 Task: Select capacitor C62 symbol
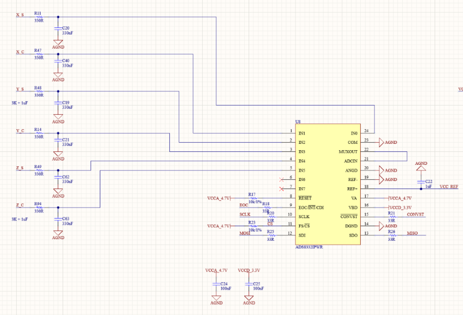tap(58, 177)
